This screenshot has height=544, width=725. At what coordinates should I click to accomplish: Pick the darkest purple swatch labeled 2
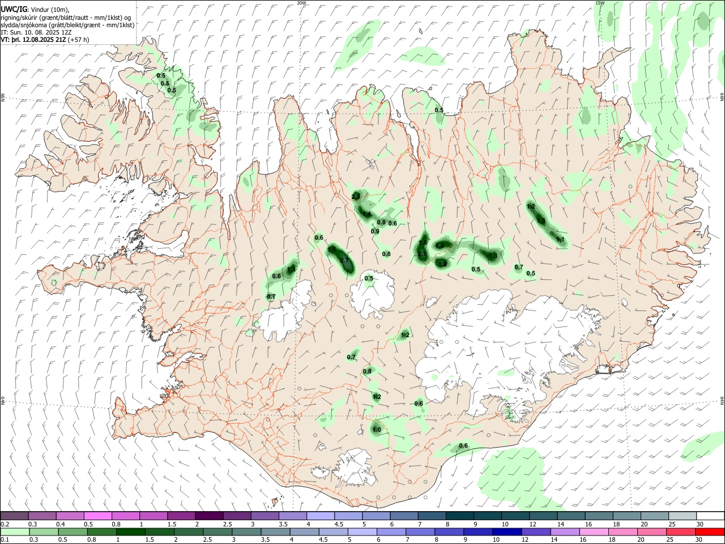tap(209, 516)
